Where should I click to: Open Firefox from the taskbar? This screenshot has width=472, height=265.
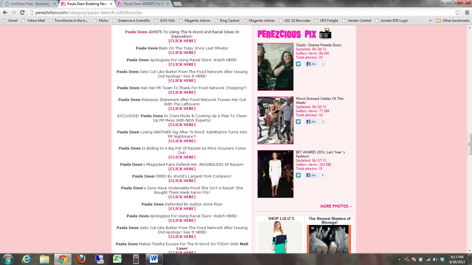pos(81,259)
